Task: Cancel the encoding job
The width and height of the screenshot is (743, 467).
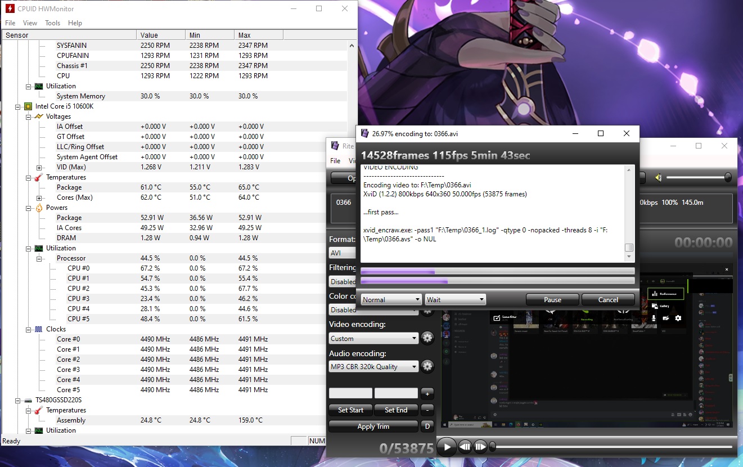Action: [608, 300]
